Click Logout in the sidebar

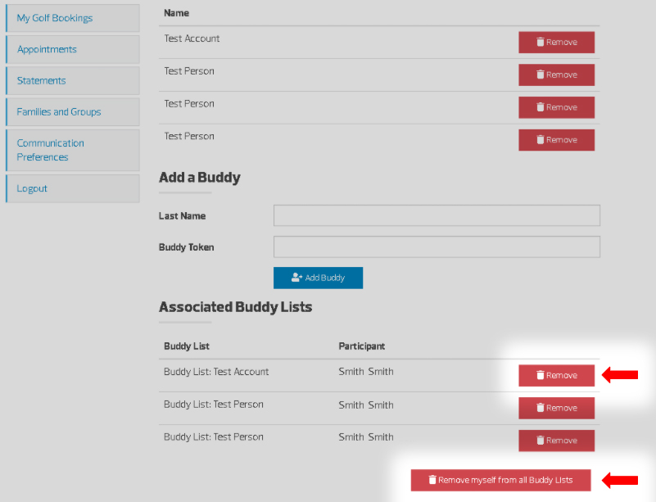click(33, 188)
